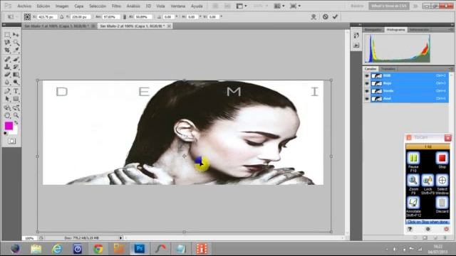Click the recorder Pause button
Image resolution: width=456 pixels, height=256 pixels.
(413, 159)
